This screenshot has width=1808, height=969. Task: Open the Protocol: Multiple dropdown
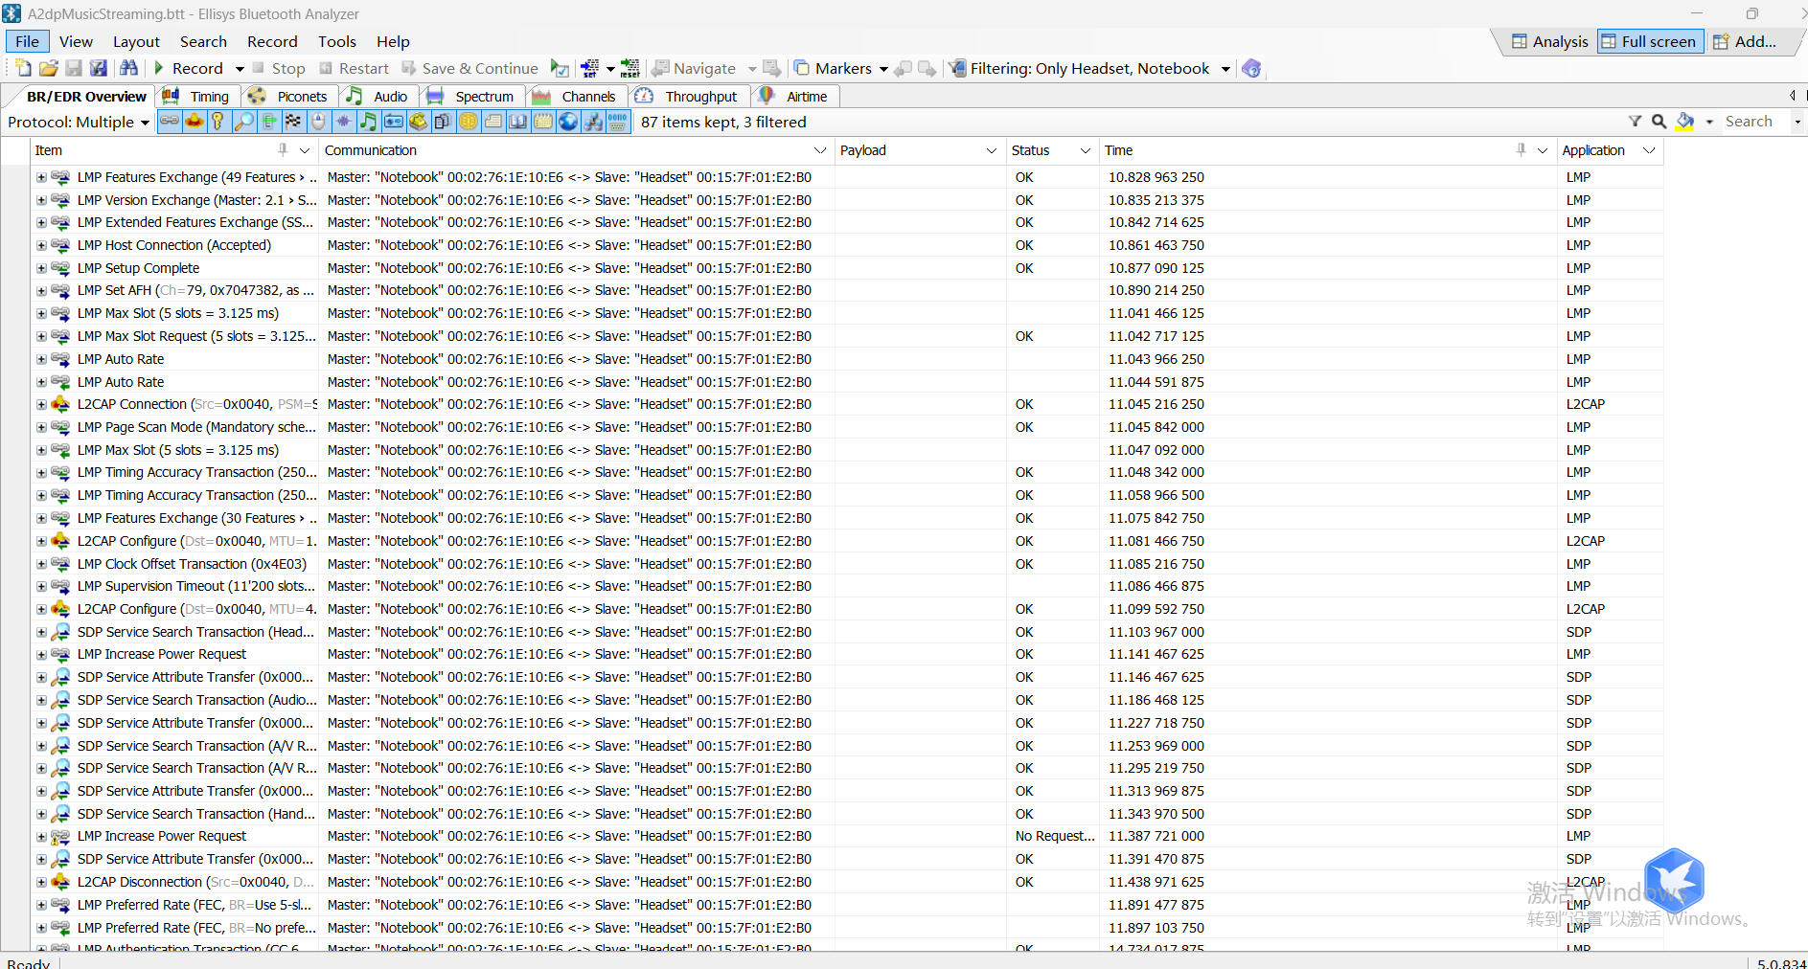[x=79, y=122]
